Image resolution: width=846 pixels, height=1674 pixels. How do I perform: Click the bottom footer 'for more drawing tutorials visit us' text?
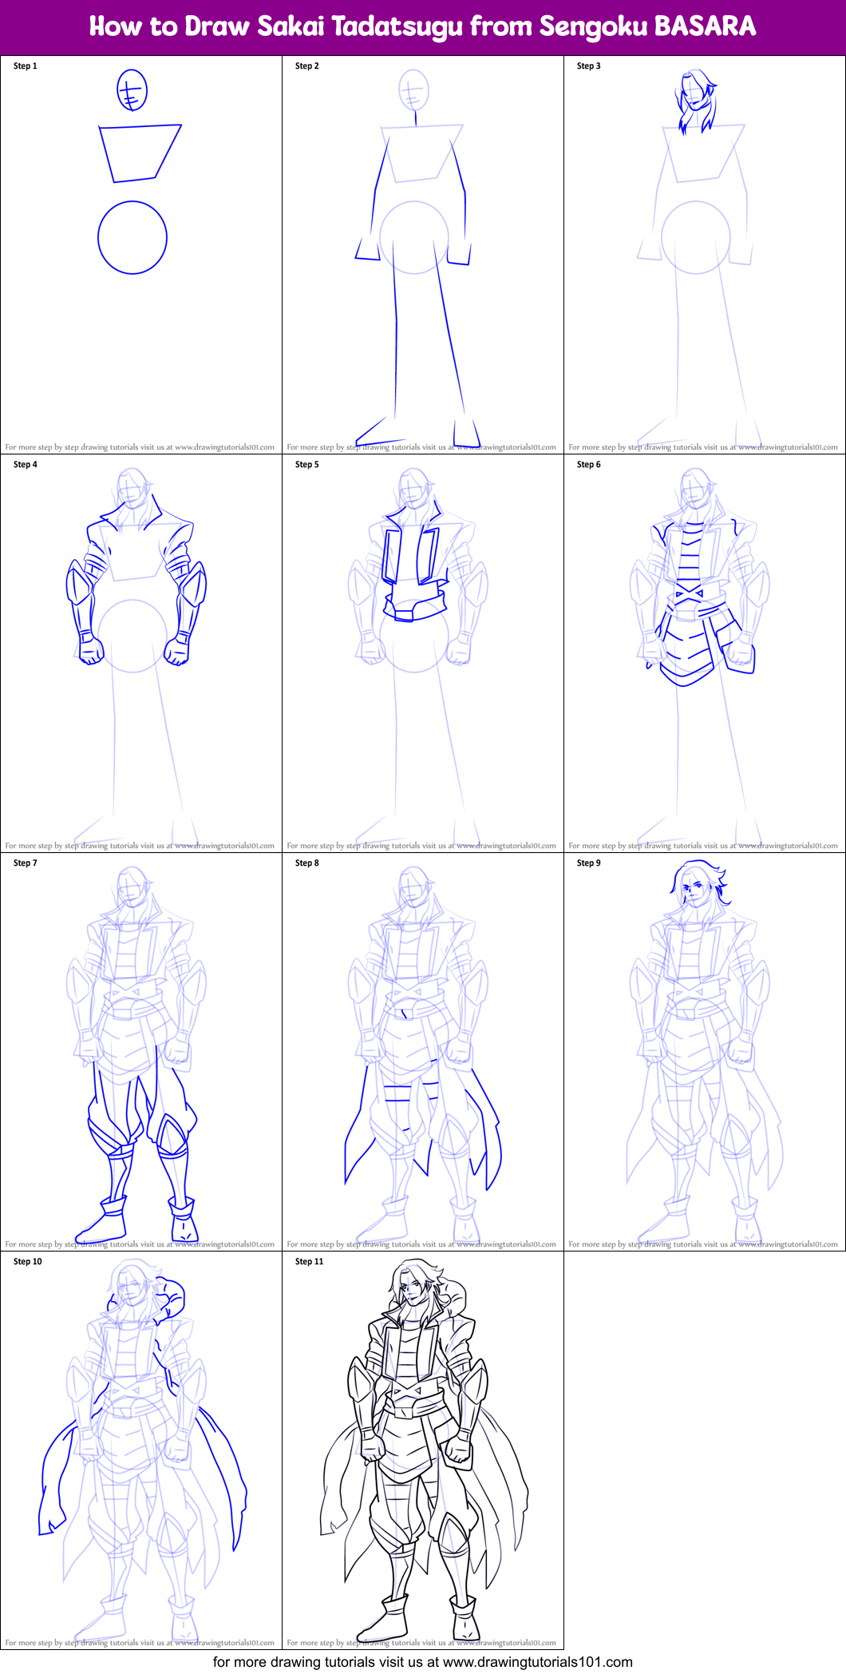[x=422, y=1662]
